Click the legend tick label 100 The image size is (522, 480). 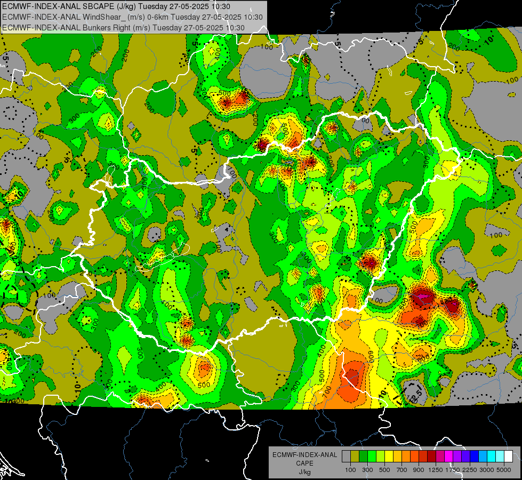pos(350,470)
